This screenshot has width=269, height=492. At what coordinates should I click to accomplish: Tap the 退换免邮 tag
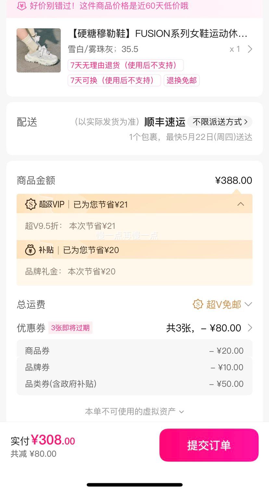click(182, 80)
